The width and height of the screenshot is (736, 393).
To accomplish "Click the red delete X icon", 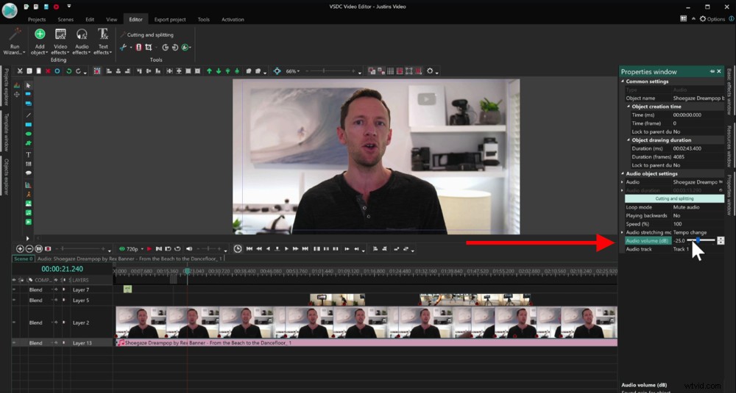I will 48,71.
